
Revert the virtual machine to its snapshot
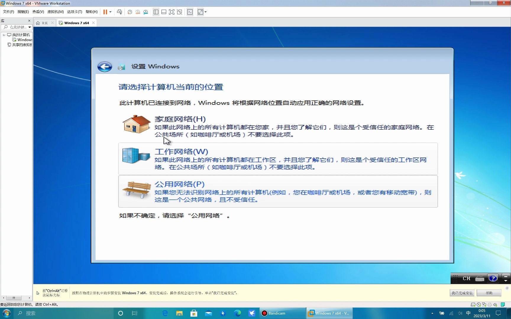138,12
